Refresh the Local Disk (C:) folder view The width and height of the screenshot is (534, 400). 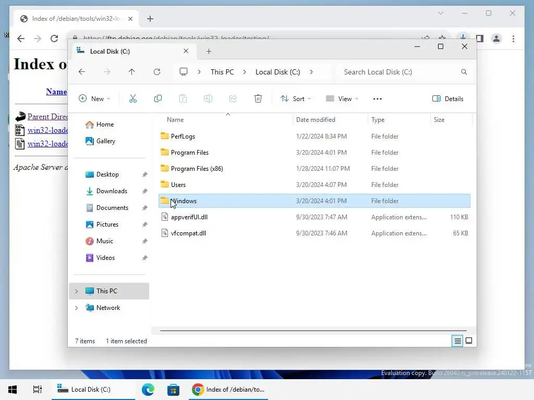156,72
